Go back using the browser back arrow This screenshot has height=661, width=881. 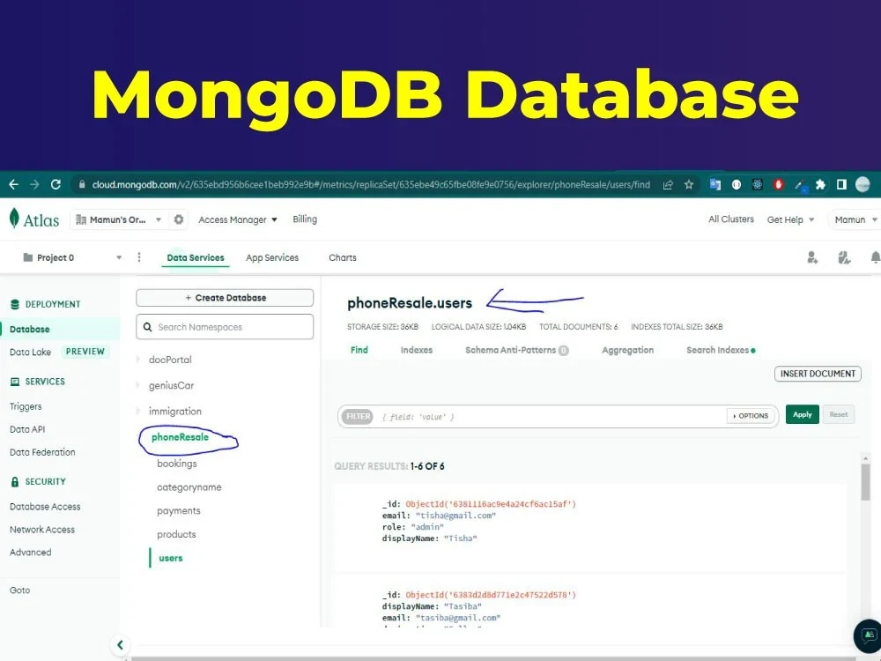[14, 184]
